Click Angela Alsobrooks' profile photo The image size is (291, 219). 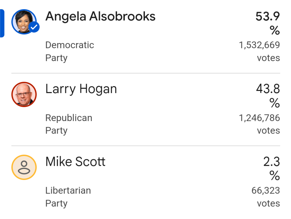24,22
